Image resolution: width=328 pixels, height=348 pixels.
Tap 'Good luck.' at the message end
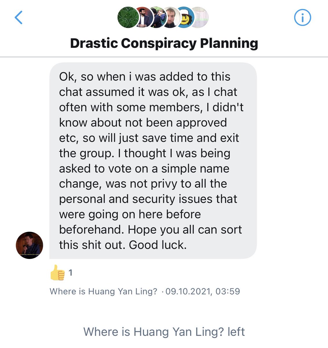[158, 245]
